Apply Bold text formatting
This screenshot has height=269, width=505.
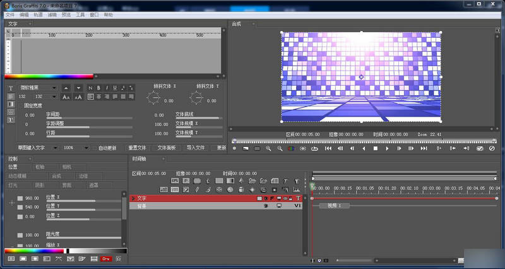click(x=98, y=88)
